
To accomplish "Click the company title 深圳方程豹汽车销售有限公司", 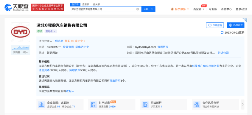I will pyautogui.click(x=62, y=25).
